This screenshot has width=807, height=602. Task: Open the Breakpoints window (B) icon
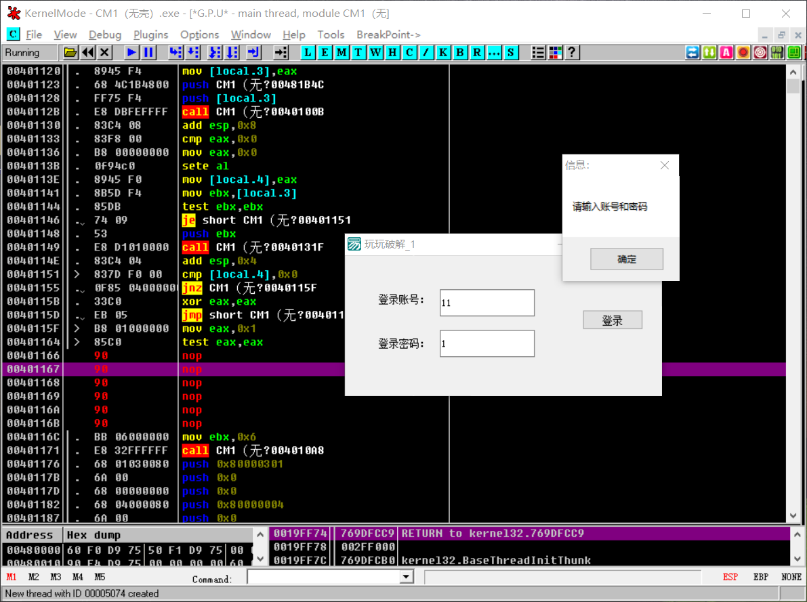point(460,52)
